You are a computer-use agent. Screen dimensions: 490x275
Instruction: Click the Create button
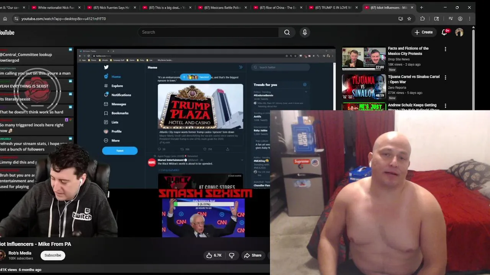click(x=424, y=32)
